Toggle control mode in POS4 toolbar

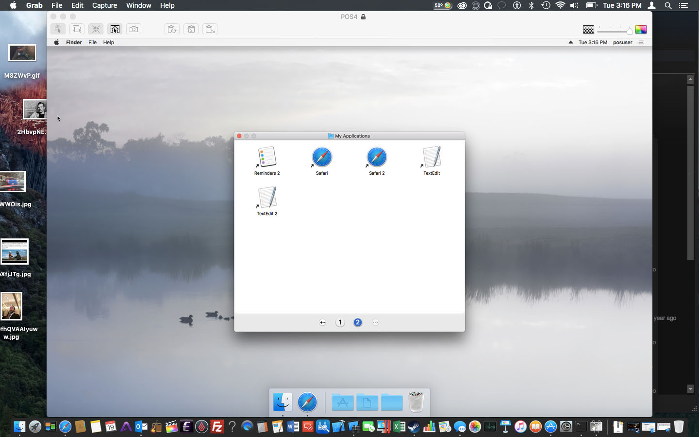click(x=58, y=29)
